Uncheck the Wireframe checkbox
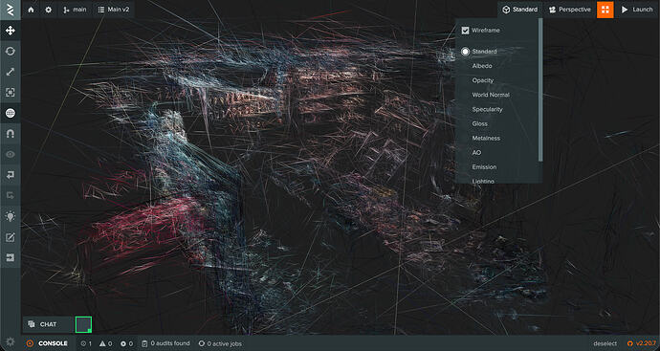 click(465, 31)
